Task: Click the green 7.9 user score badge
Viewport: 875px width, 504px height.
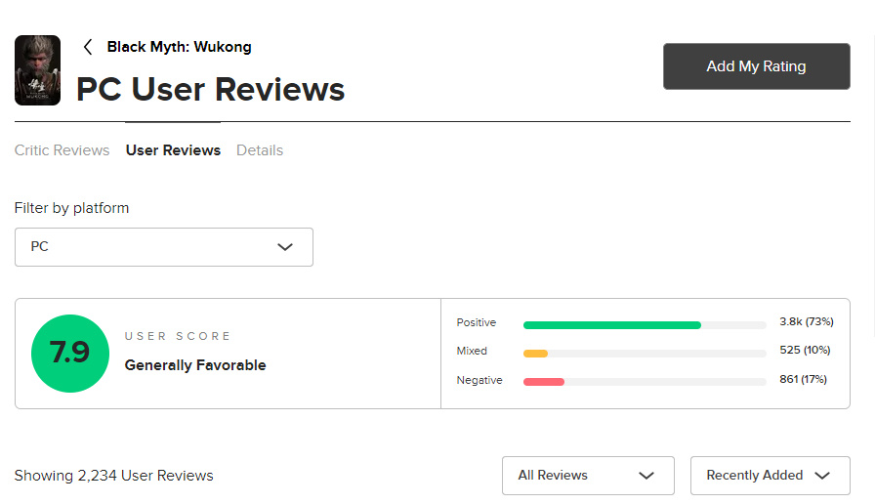Action: point(69,354)
